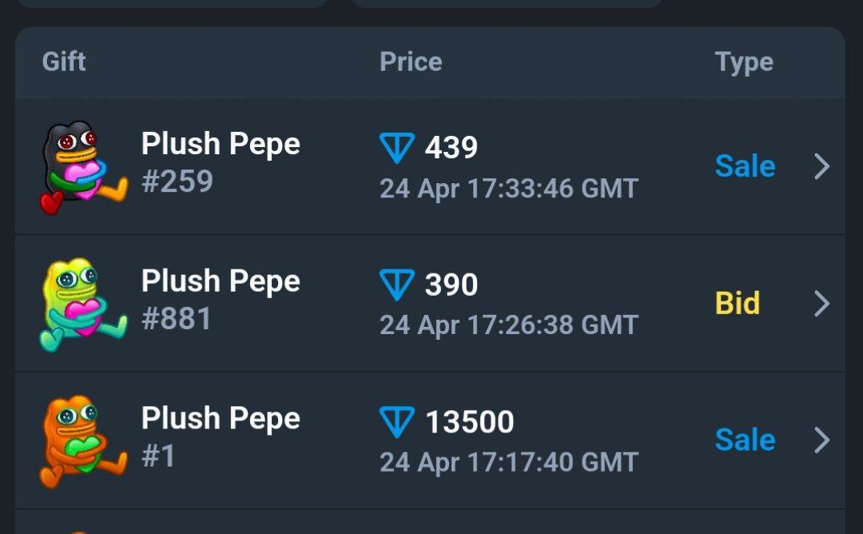Image resolution: width=863 pixels, height=534 pixels.
Task: Click the 24 Apr 17:26:38 GMT timestamp
Action: (x=509, y=325)
